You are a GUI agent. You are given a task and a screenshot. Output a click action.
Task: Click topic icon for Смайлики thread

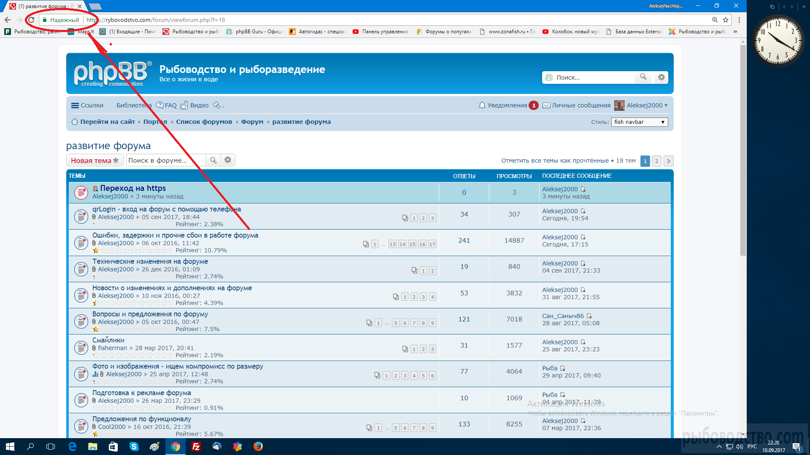(81, 348)
